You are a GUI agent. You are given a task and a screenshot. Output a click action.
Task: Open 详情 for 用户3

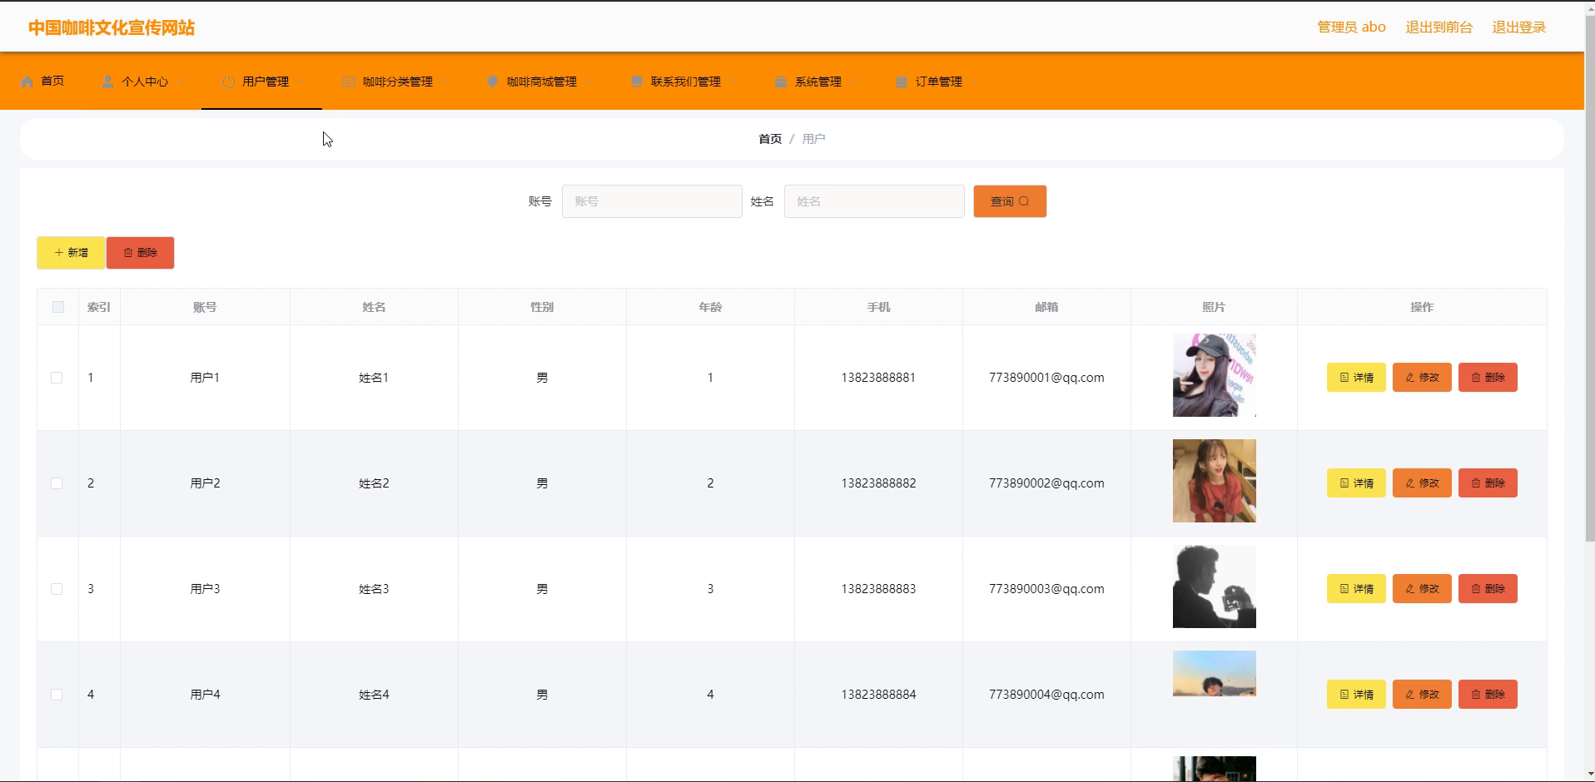tap(1356, 589)
